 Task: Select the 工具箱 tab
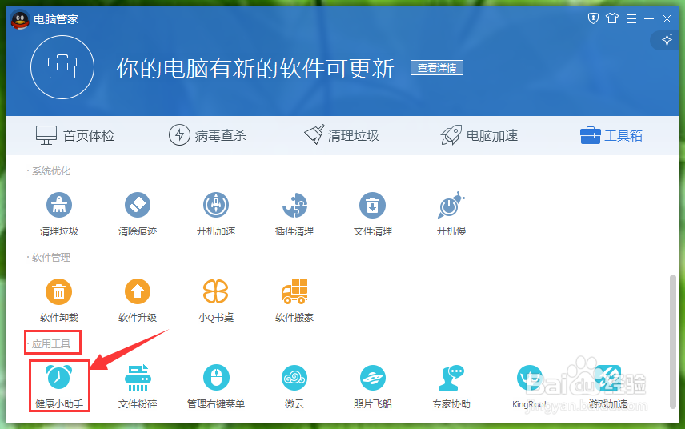pos(611,135)
